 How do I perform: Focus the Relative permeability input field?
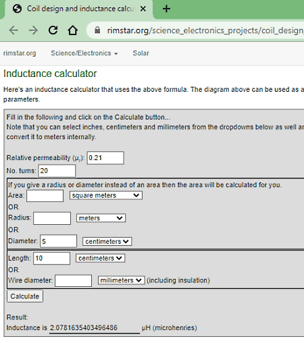pyautogui.click(x=105, y=158)
